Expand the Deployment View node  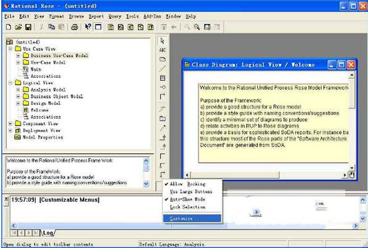pyautogui.click(x=10, y=130)
